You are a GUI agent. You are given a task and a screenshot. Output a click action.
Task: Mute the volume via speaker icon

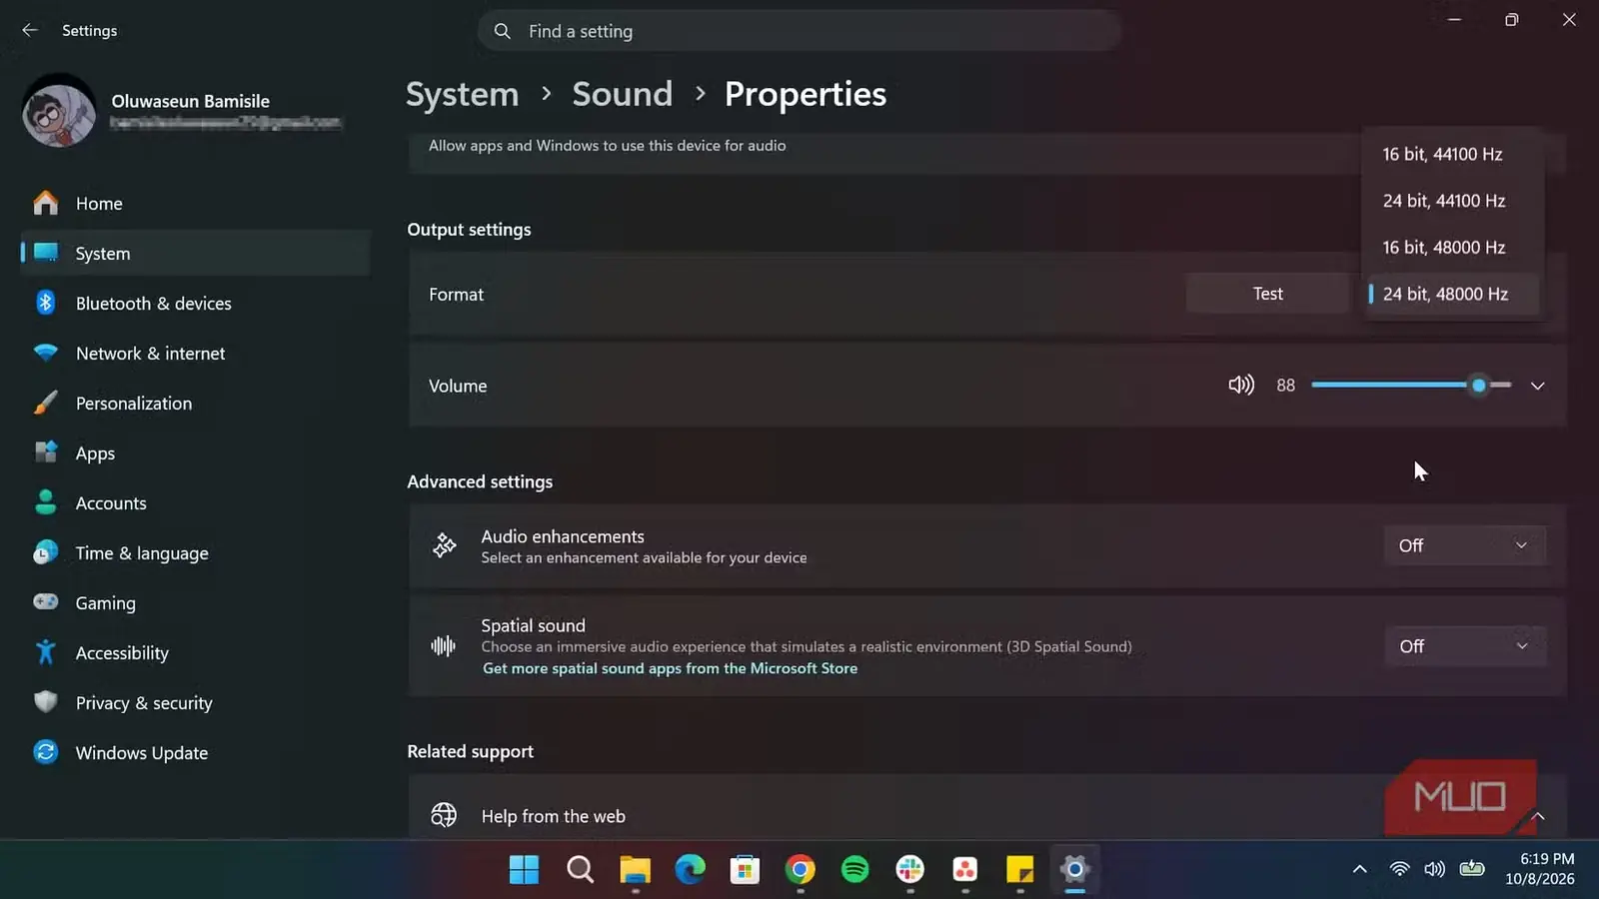(x=1240, y=386)
